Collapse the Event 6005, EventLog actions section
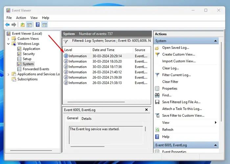Image resolution: width=230 pixels, height=164 pixels. 215,145
